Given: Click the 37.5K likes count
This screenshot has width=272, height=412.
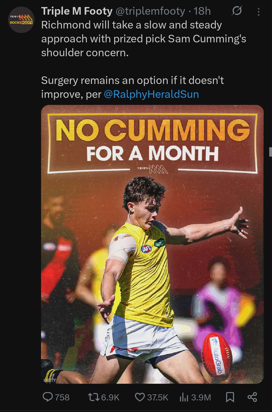Looking at the screenshot, I should tap(157, 398).
